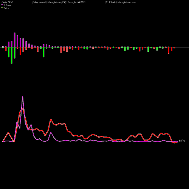
Task: Click the tallest magenta volume bar
Action: coord(15,40)
